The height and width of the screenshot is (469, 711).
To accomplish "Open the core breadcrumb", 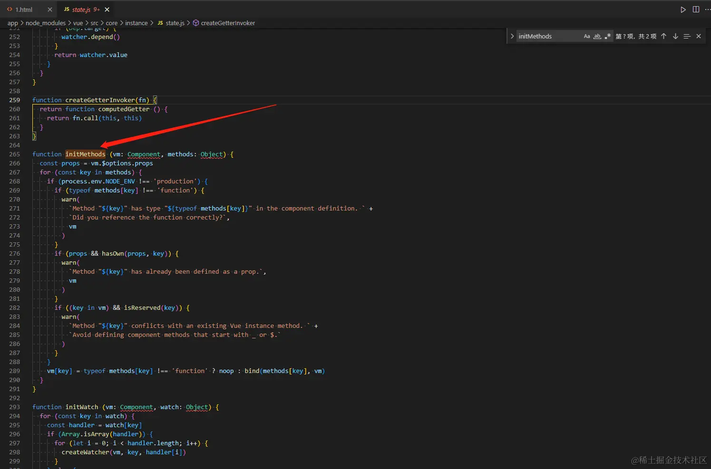I will (112, 23).
